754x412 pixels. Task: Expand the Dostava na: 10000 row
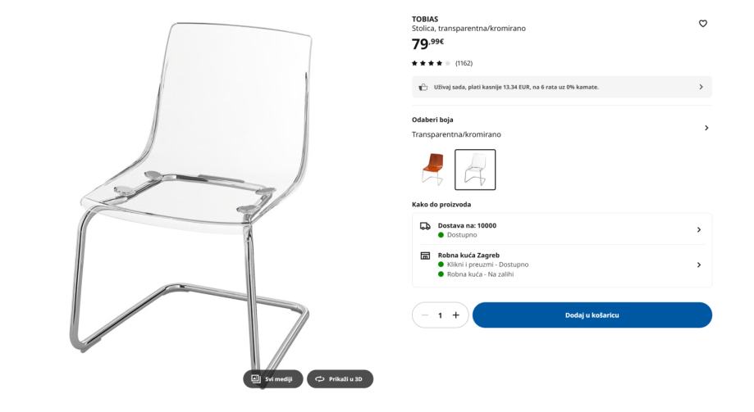point(562,229)
